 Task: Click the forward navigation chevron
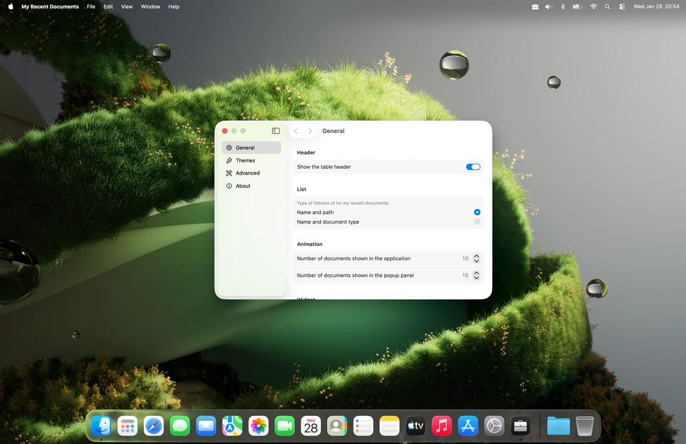310,130
